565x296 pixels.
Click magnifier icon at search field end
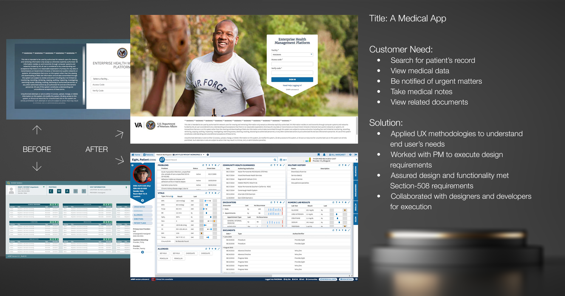[x=275, y=160]
